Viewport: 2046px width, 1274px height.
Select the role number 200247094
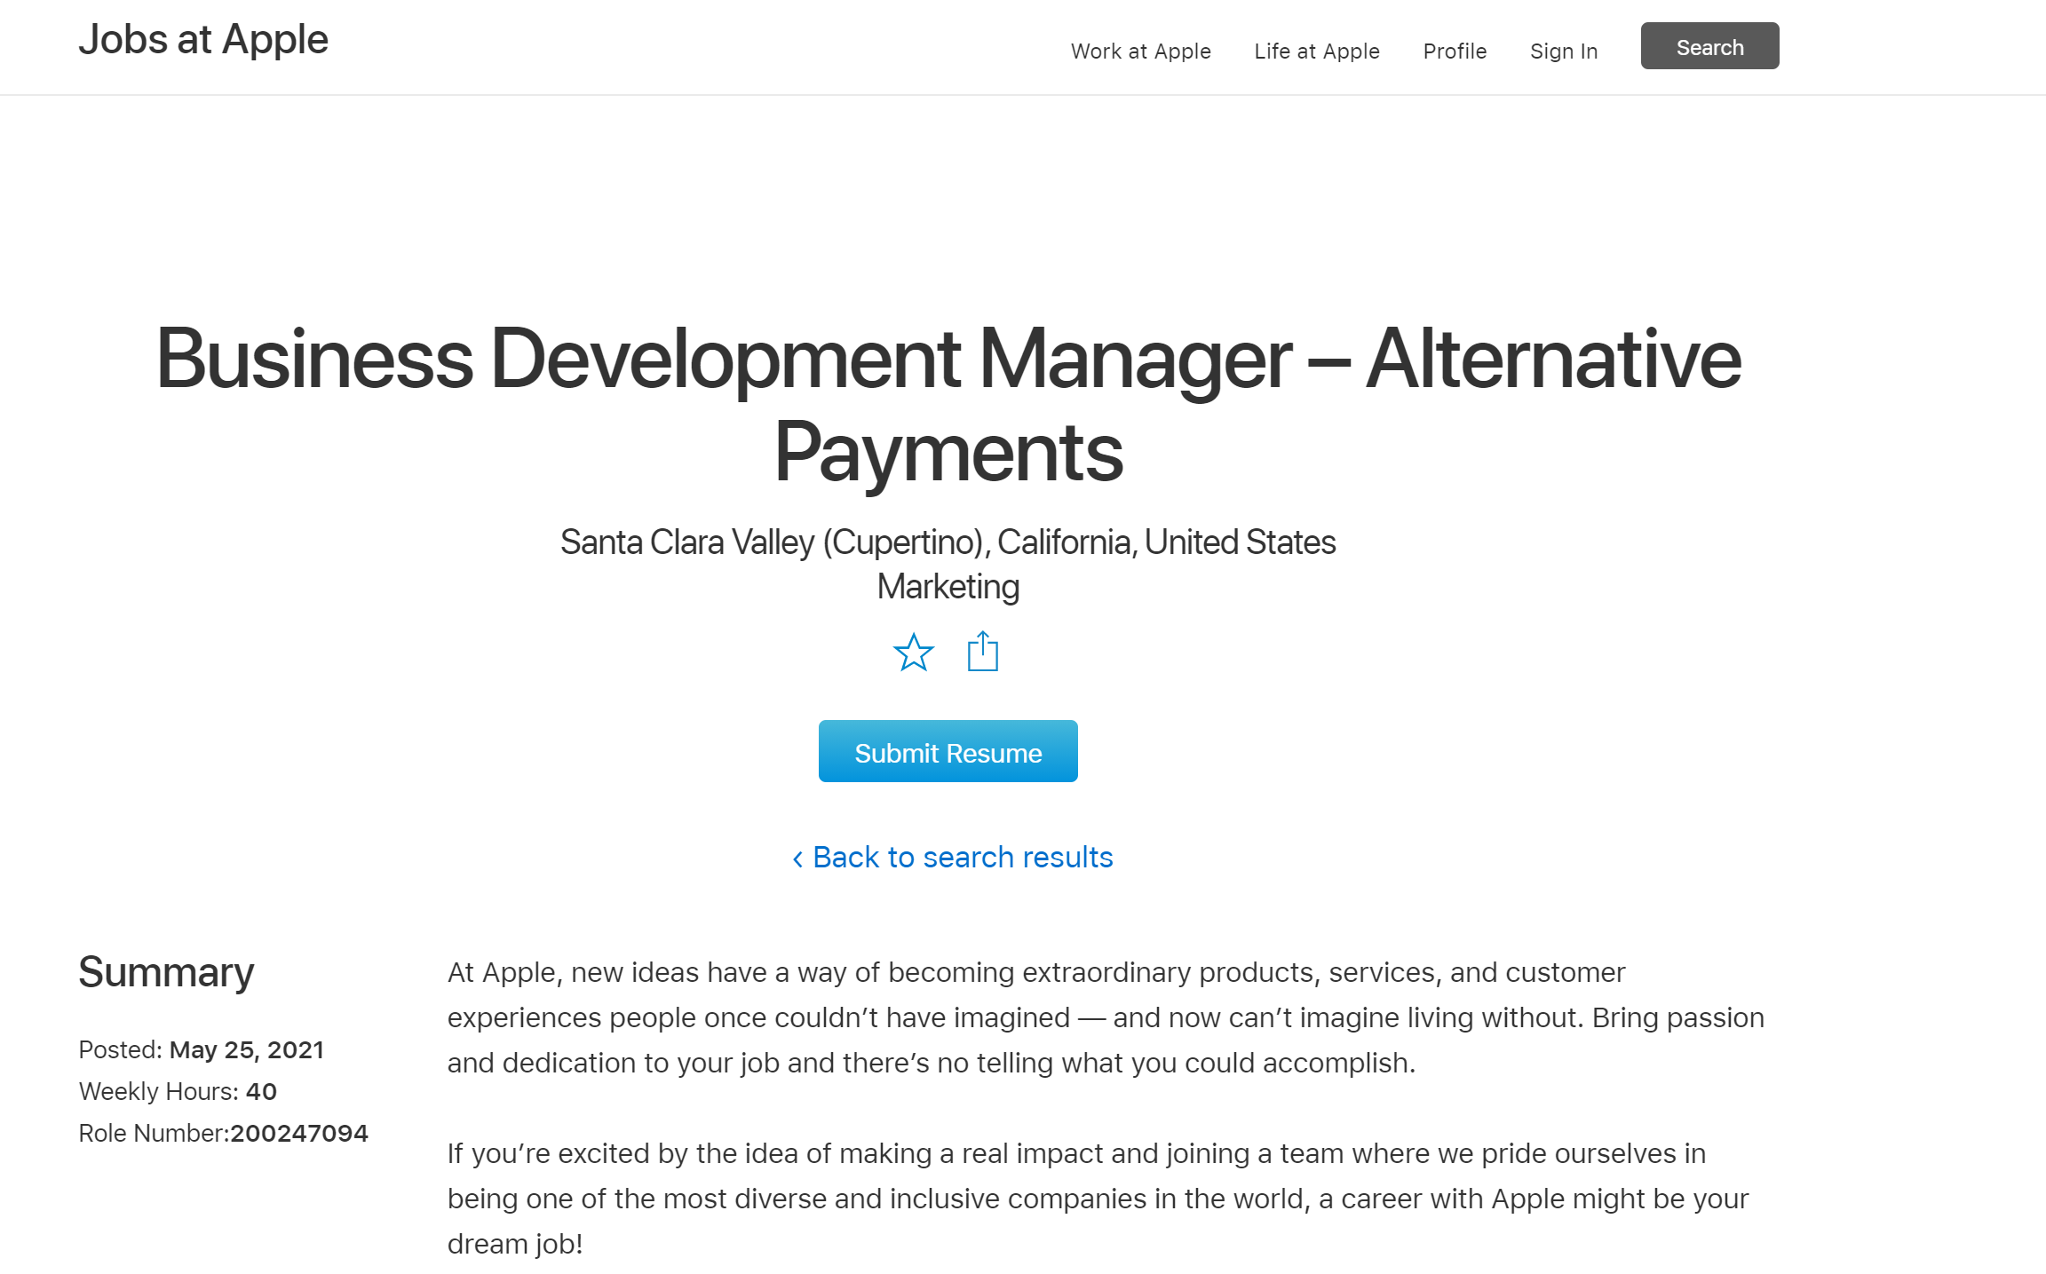pyautogui.click(x=299, y=1133)
